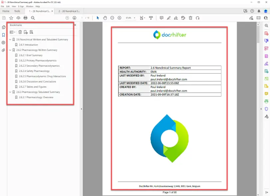Image resolution: width=270 pixels, height=196 pixels.
Task: Open the Help menu
Action: (x=38, y=7)
